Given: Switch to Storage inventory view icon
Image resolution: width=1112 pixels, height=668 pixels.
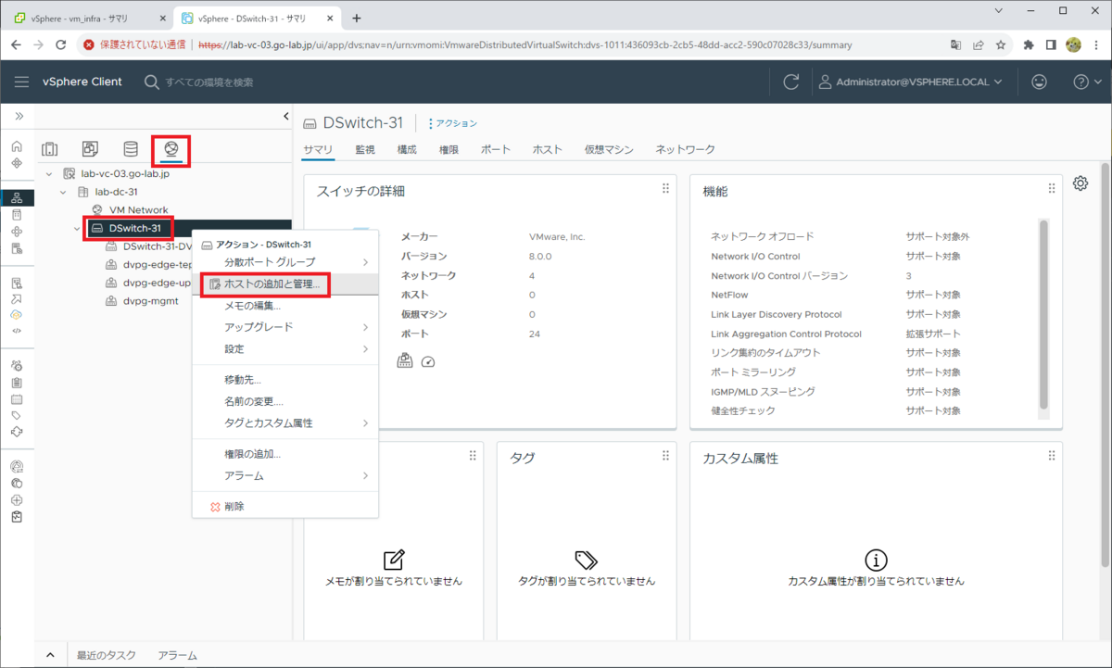Looking at the screenshot, I should coord(131,149).
